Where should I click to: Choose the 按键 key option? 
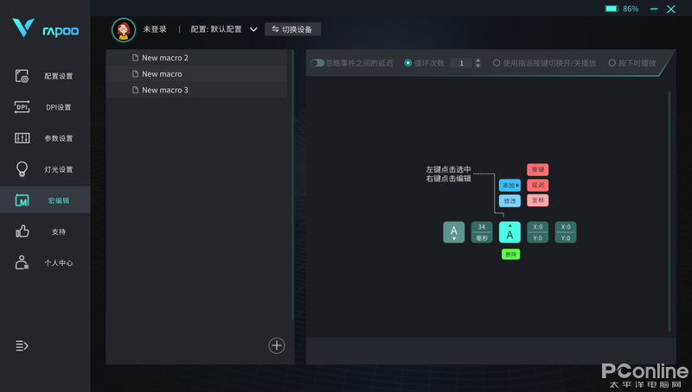537,169
